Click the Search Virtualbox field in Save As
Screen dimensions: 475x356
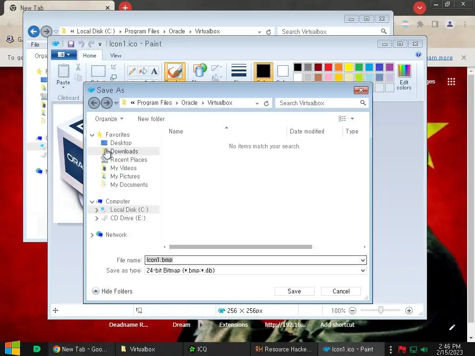(317, 103)
